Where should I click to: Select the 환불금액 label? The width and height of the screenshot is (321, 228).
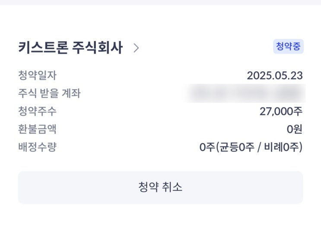[37, 129]
